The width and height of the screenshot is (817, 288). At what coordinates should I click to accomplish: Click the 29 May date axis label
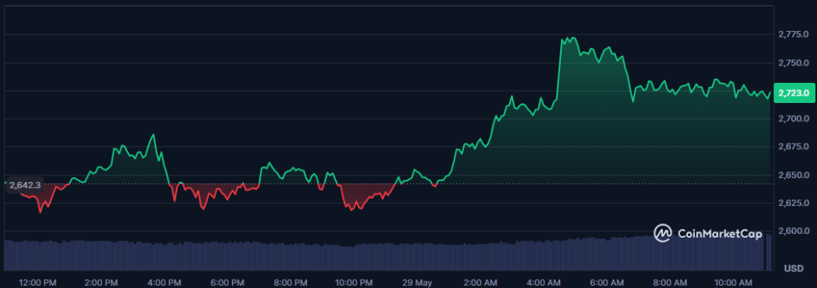pos(416,282)
